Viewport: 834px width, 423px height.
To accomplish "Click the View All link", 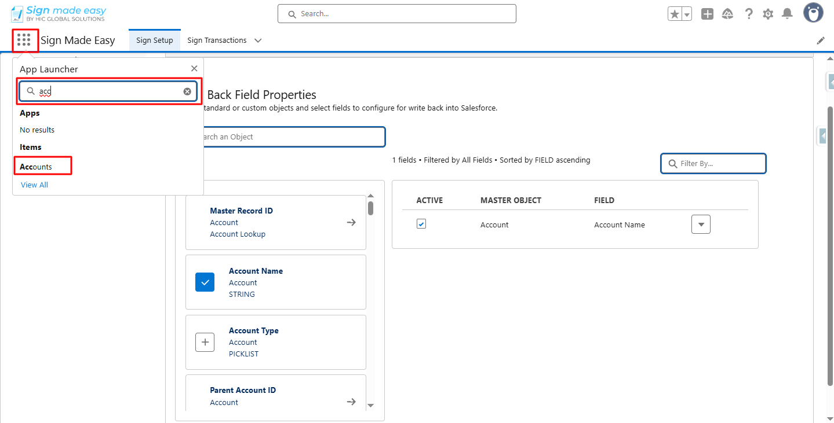I will (35, 185).
